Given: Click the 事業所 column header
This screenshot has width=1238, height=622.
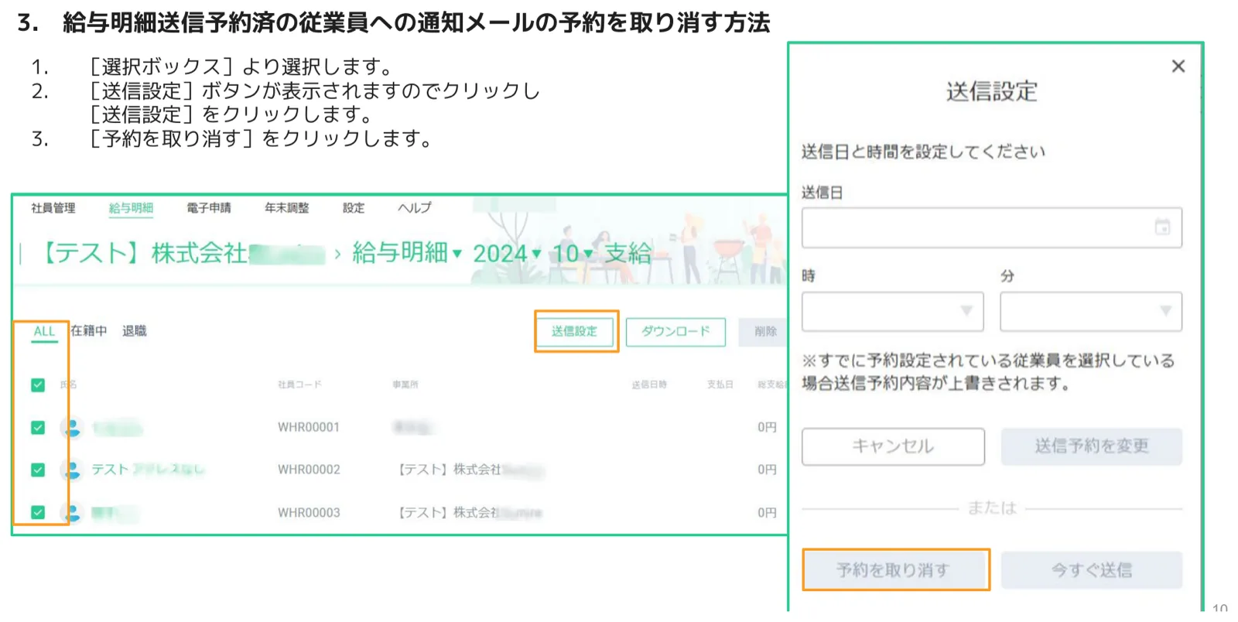Looking at the screenshot, I should [405, 384].
